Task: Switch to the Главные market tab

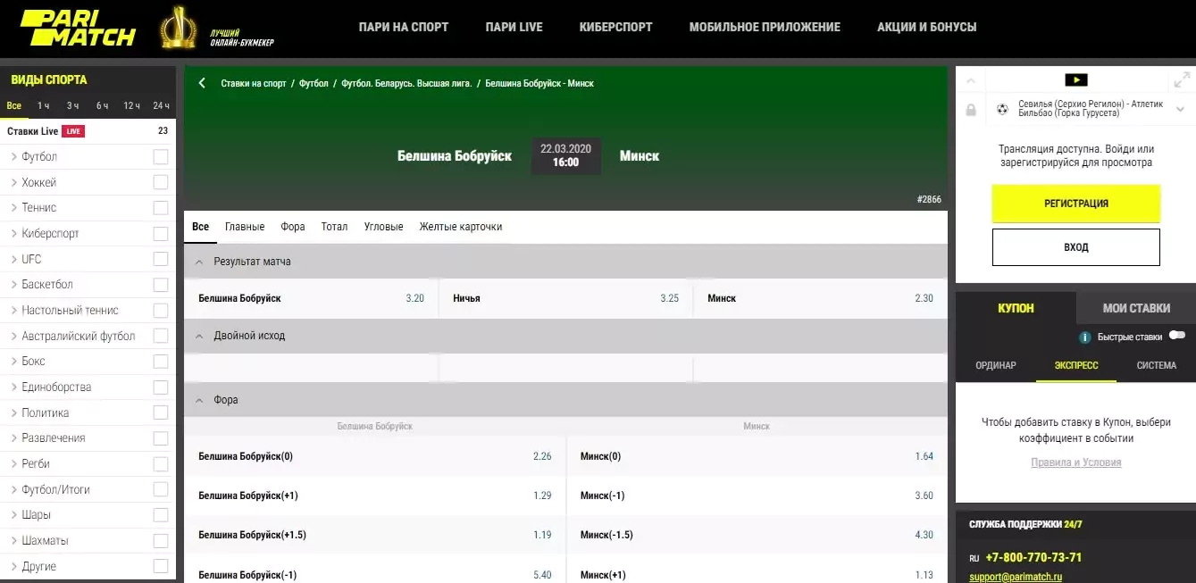Action: (x=245, y=227)
